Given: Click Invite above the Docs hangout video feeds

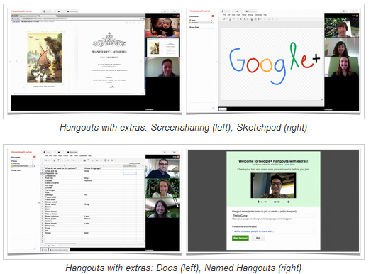Looking at the screenshot, I should pyautogui.click(x=176, y=157).
